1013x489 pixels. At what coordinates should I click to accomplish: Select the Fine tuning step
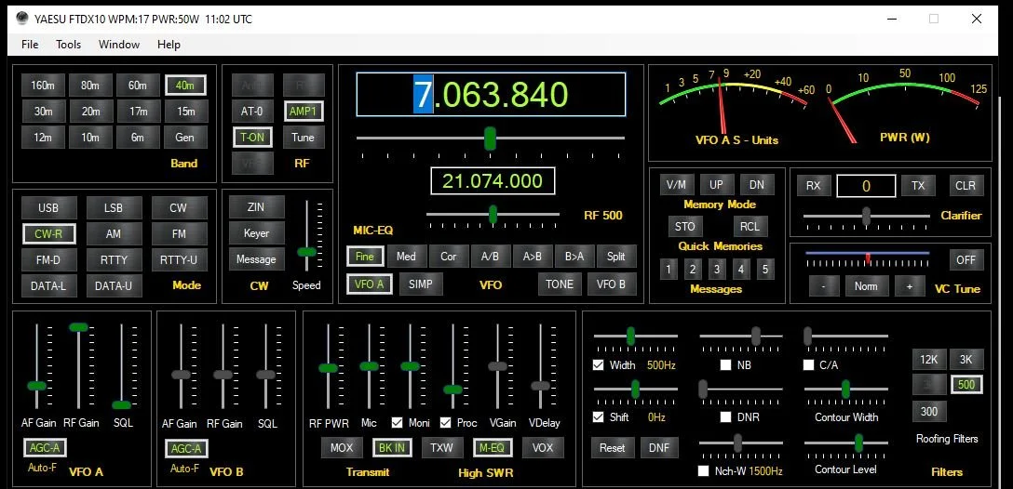pos(365,256)
